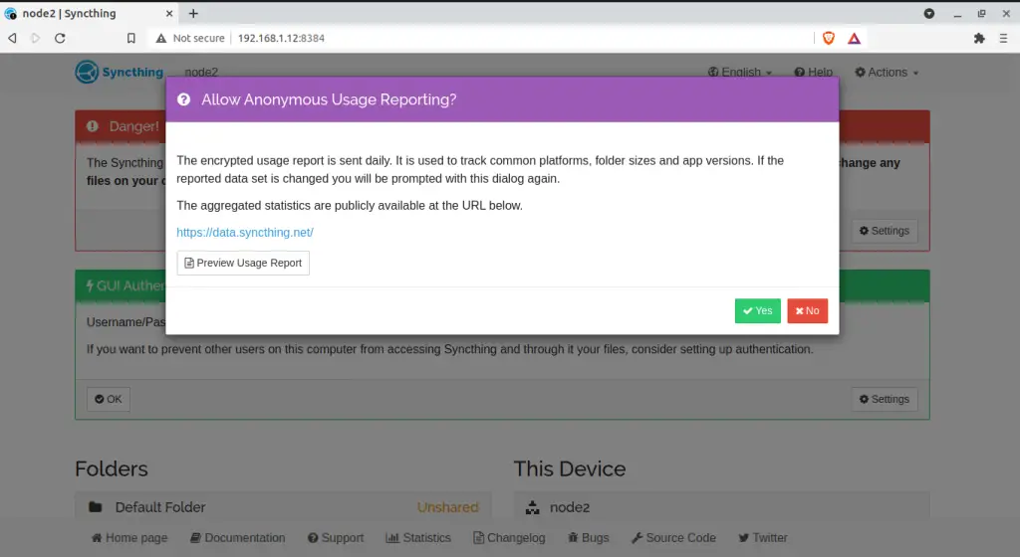1020x557 pixels.
Task: Click the Folders heading
Action: pos(112,468)
